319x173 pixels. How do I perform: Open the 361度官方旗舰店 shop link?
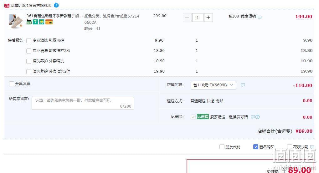[x=37, y=6]
